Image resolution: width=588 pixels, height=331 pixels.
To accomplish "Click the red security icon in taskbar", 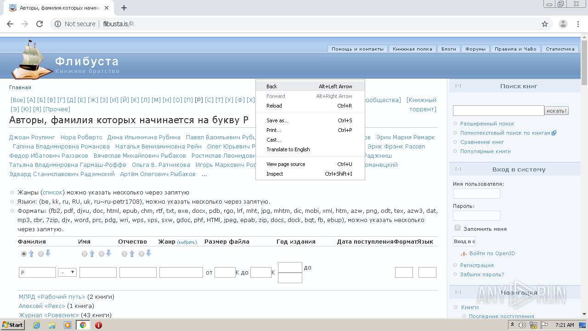I will [x=98, y=325].
